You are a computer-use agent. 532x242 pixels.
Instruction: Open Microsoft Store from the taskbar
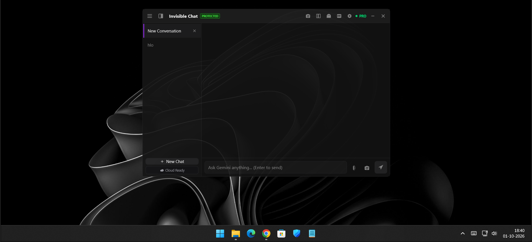[x=282, y=234]
